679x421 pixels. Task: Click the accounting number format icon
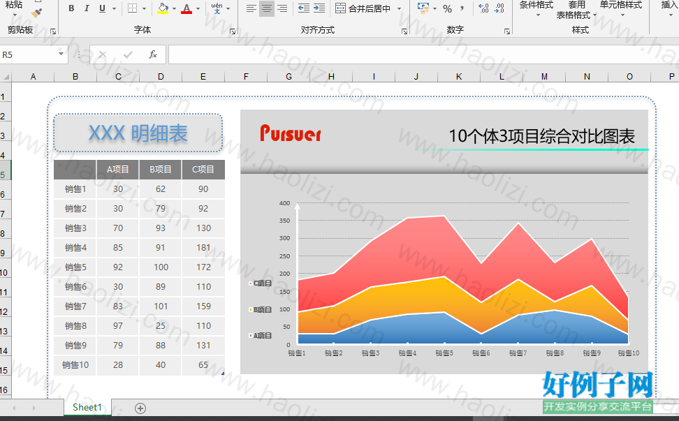[423, 8]
